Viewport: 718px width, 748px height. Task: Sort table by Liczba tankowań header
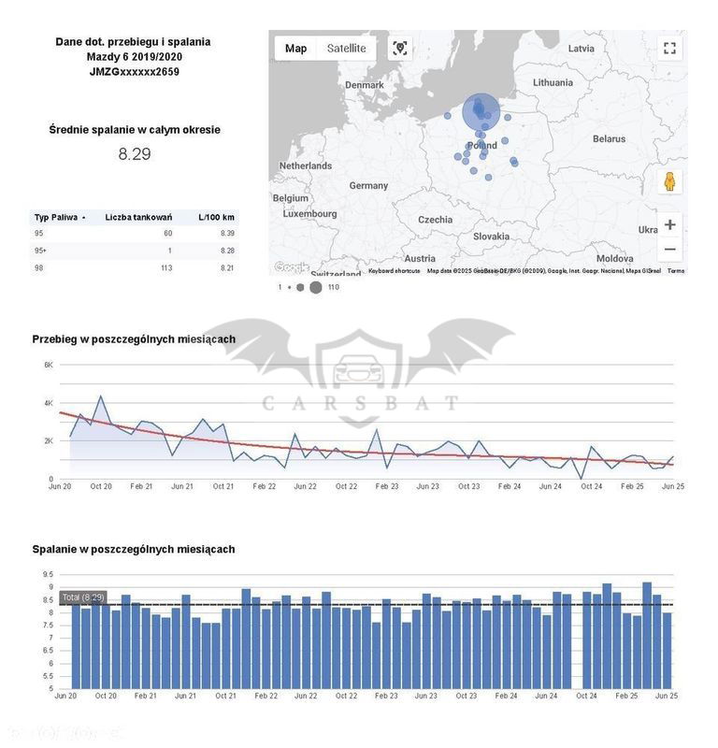tap(137, 217)
